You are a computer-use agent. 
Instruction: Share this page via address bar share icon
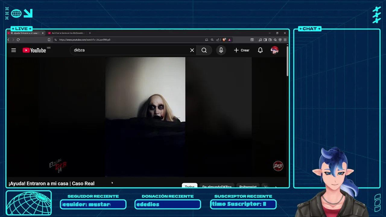coord(218,40)
